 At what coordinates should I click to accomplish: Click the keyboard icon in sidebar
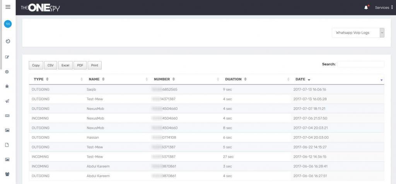point(7,116)
